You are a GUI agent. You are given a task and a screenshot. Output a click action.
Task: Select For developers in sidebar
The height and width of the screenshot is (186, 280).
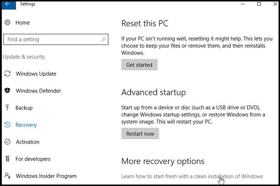(x=33, y=159)
